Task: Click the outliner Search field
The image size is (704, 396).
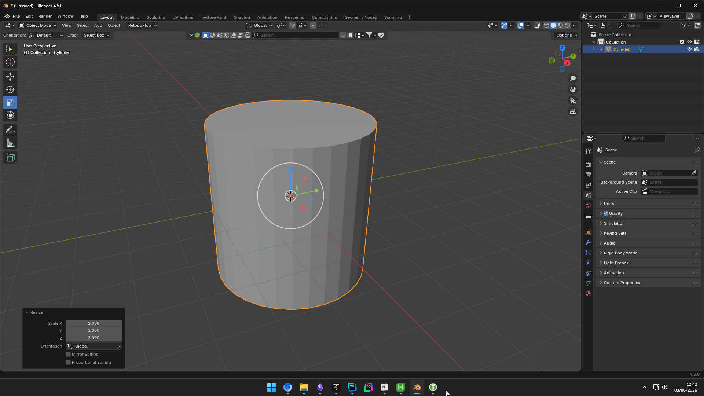Action: point(639,25)
